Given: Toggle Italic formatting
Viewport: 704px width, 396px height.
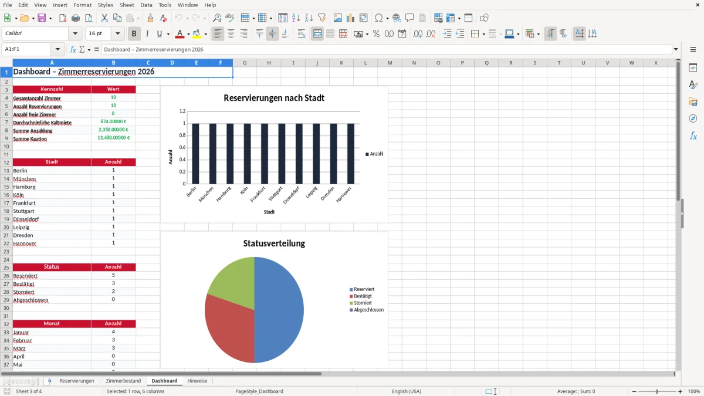Looking at the screenshot, I should point(147,34).
